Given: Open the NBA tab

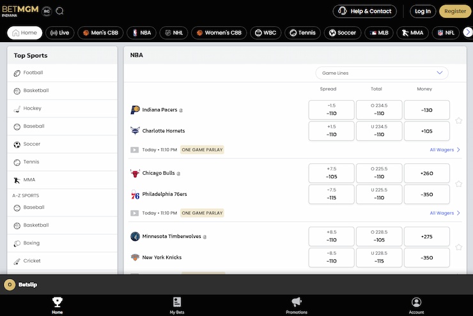Looking at the screenshot, I should [x=141, y=33].
